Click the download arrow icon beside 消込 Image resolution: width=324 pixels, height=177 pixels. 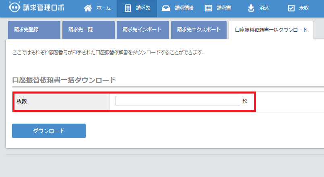pyautogui.click(x=251, y=8)
